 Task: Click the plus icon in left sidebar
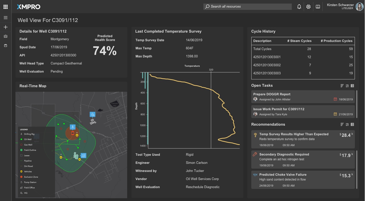[5, 27]
